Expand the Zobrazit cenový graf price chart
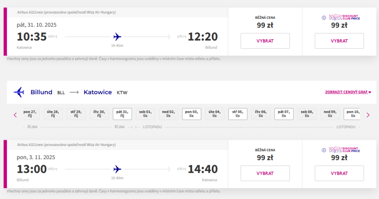The height and width of the screenshot is (199, 379). 348,92
